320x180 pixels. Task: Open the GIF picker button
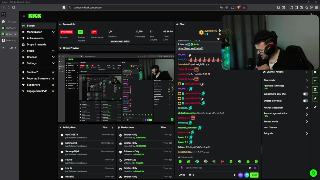[x=246, y=175]
